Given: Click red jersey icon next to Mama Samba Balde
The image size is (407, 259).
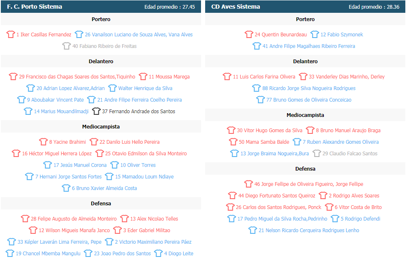Looking at the screenshot, I should (233, 142).
